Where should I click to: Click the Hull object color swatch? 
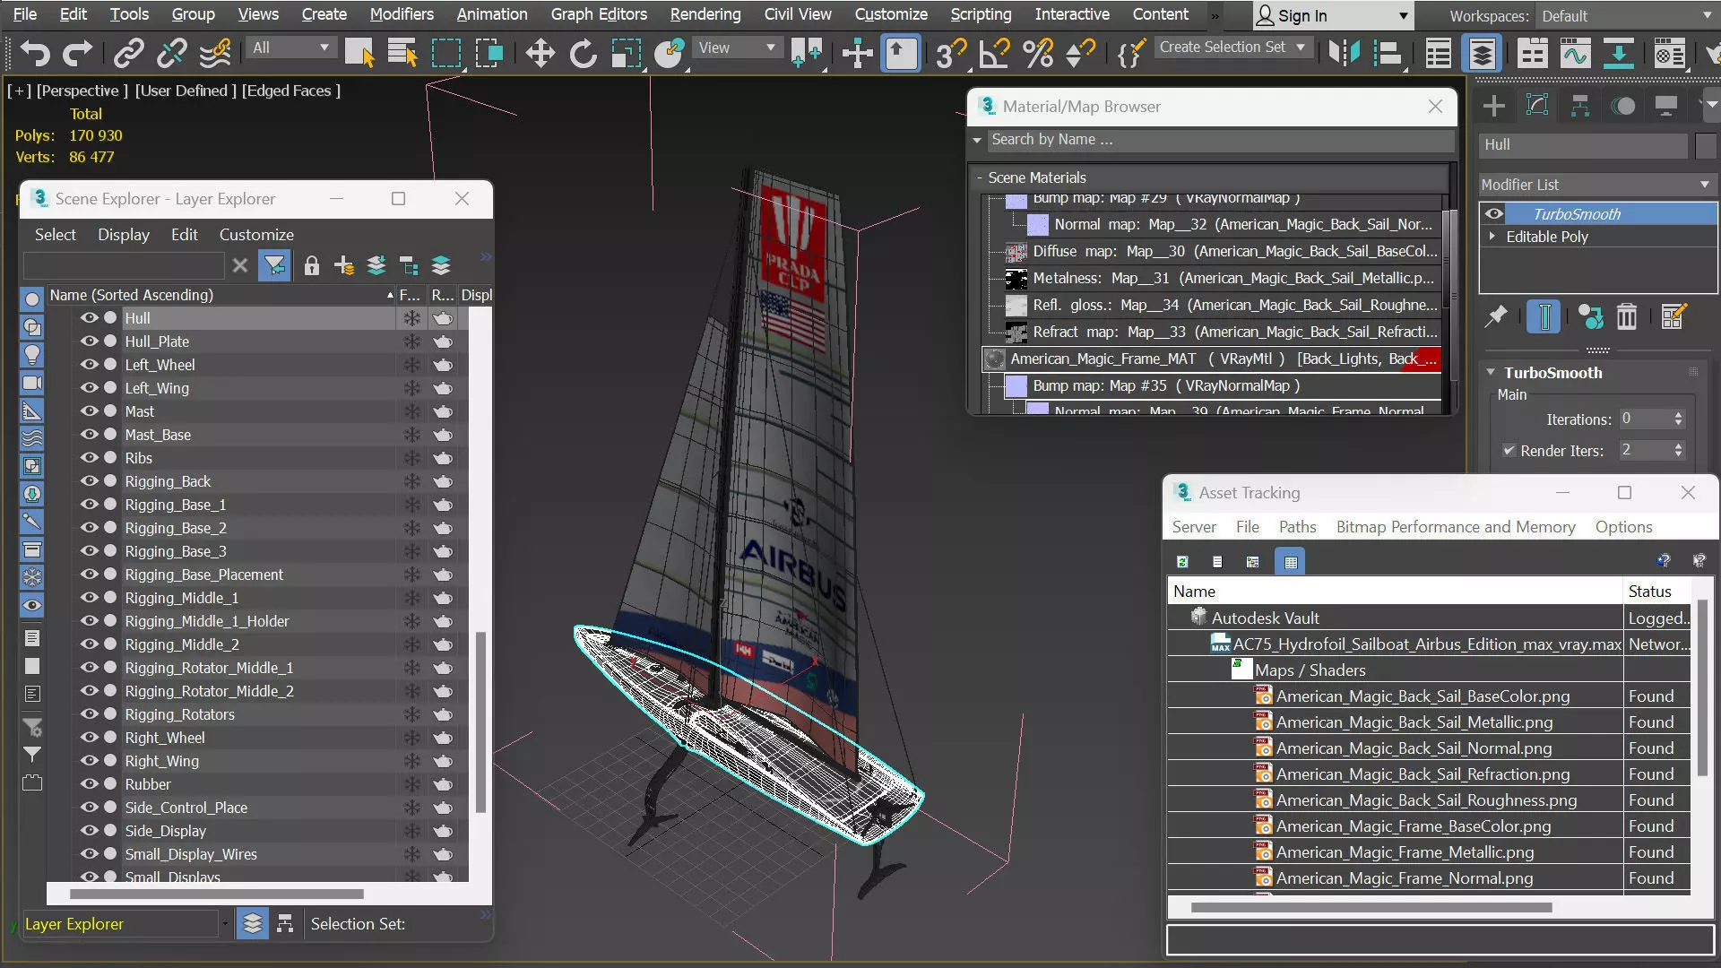pos(1706,145)
